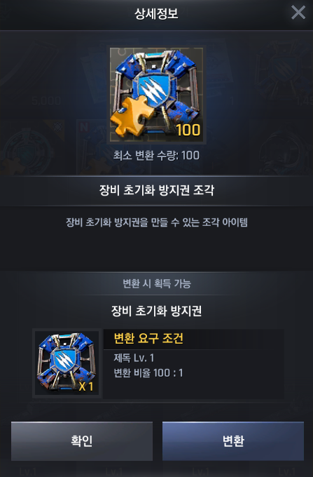Select the yellow 100 quantity label
Viewport: 313px width, 477px height.
(x=188, y=130)
